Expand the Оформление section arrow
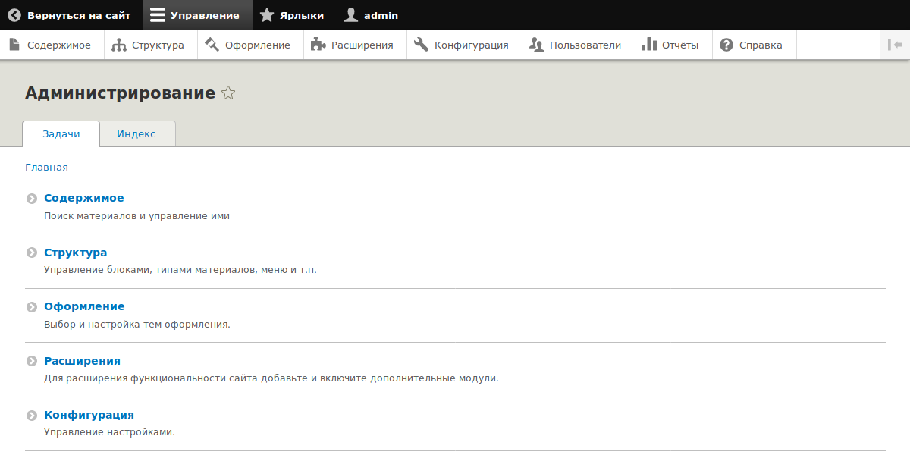The height and width of the screenshot is (455, 910). pyautogui.click(x=32, y=307)
